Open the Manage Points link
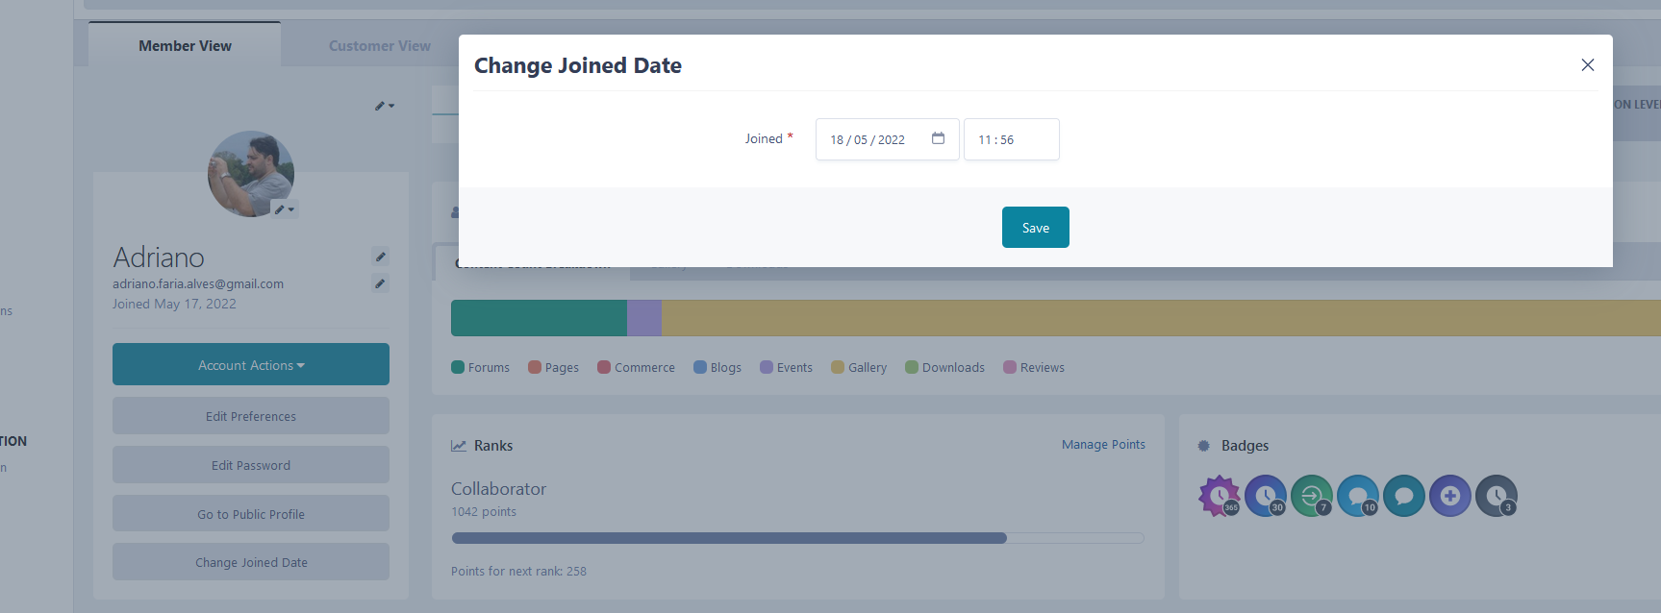The width and height of the screenshot is (1661, 613). click(x=1103, y=445)
